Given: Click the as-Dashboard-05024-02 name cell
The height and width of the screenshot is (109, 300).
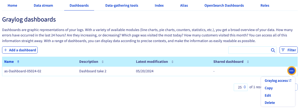Looking at the screenshot, I should [23, 71].
